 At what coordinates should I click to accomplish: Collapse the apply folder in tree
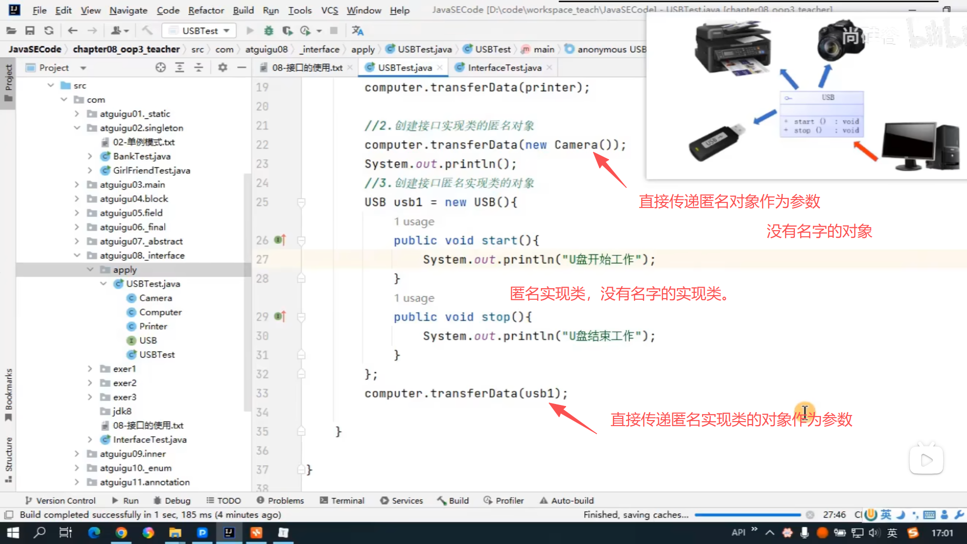(90, 269)
